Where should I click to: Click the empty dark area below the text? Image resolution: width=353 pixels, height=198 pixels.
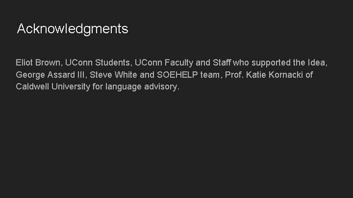[x=176, y=147]
